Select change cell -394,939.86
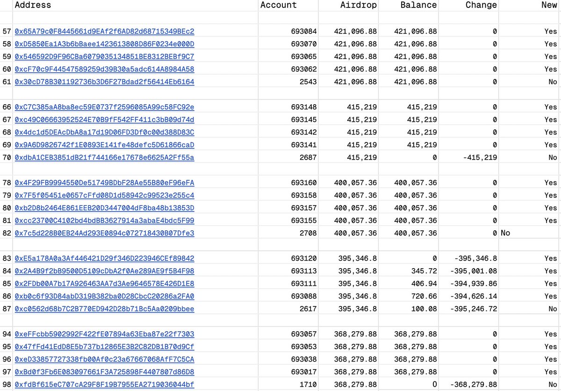Viewport: 561px width, 391px height. [x=473, y=284]
